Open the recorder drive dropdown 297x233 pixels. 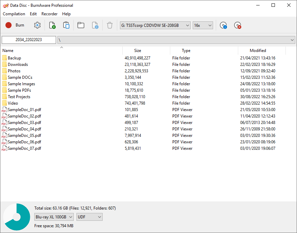click(x=155, y=25)
